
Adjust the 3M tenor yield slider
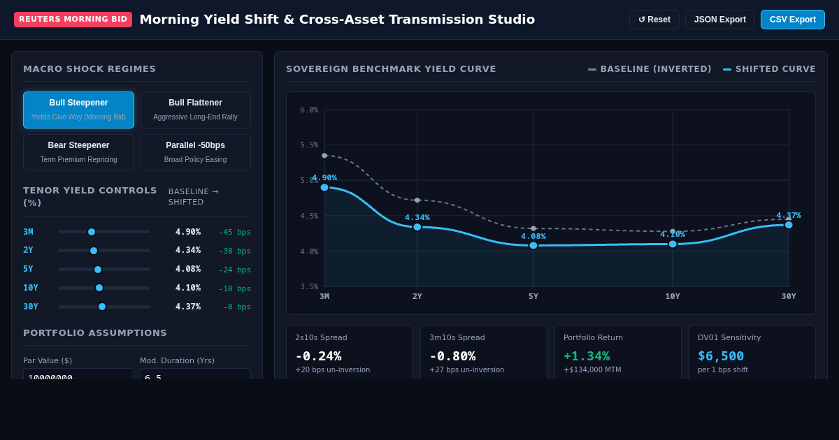point(104,232)
